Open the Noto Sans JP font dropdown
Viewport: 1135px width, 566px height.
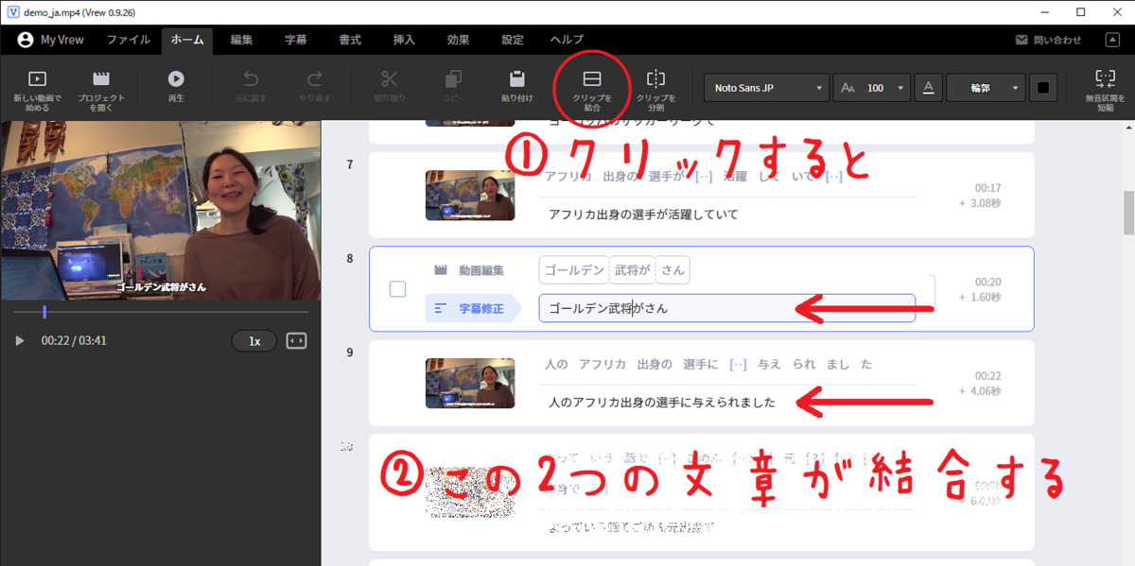point(766,87)
